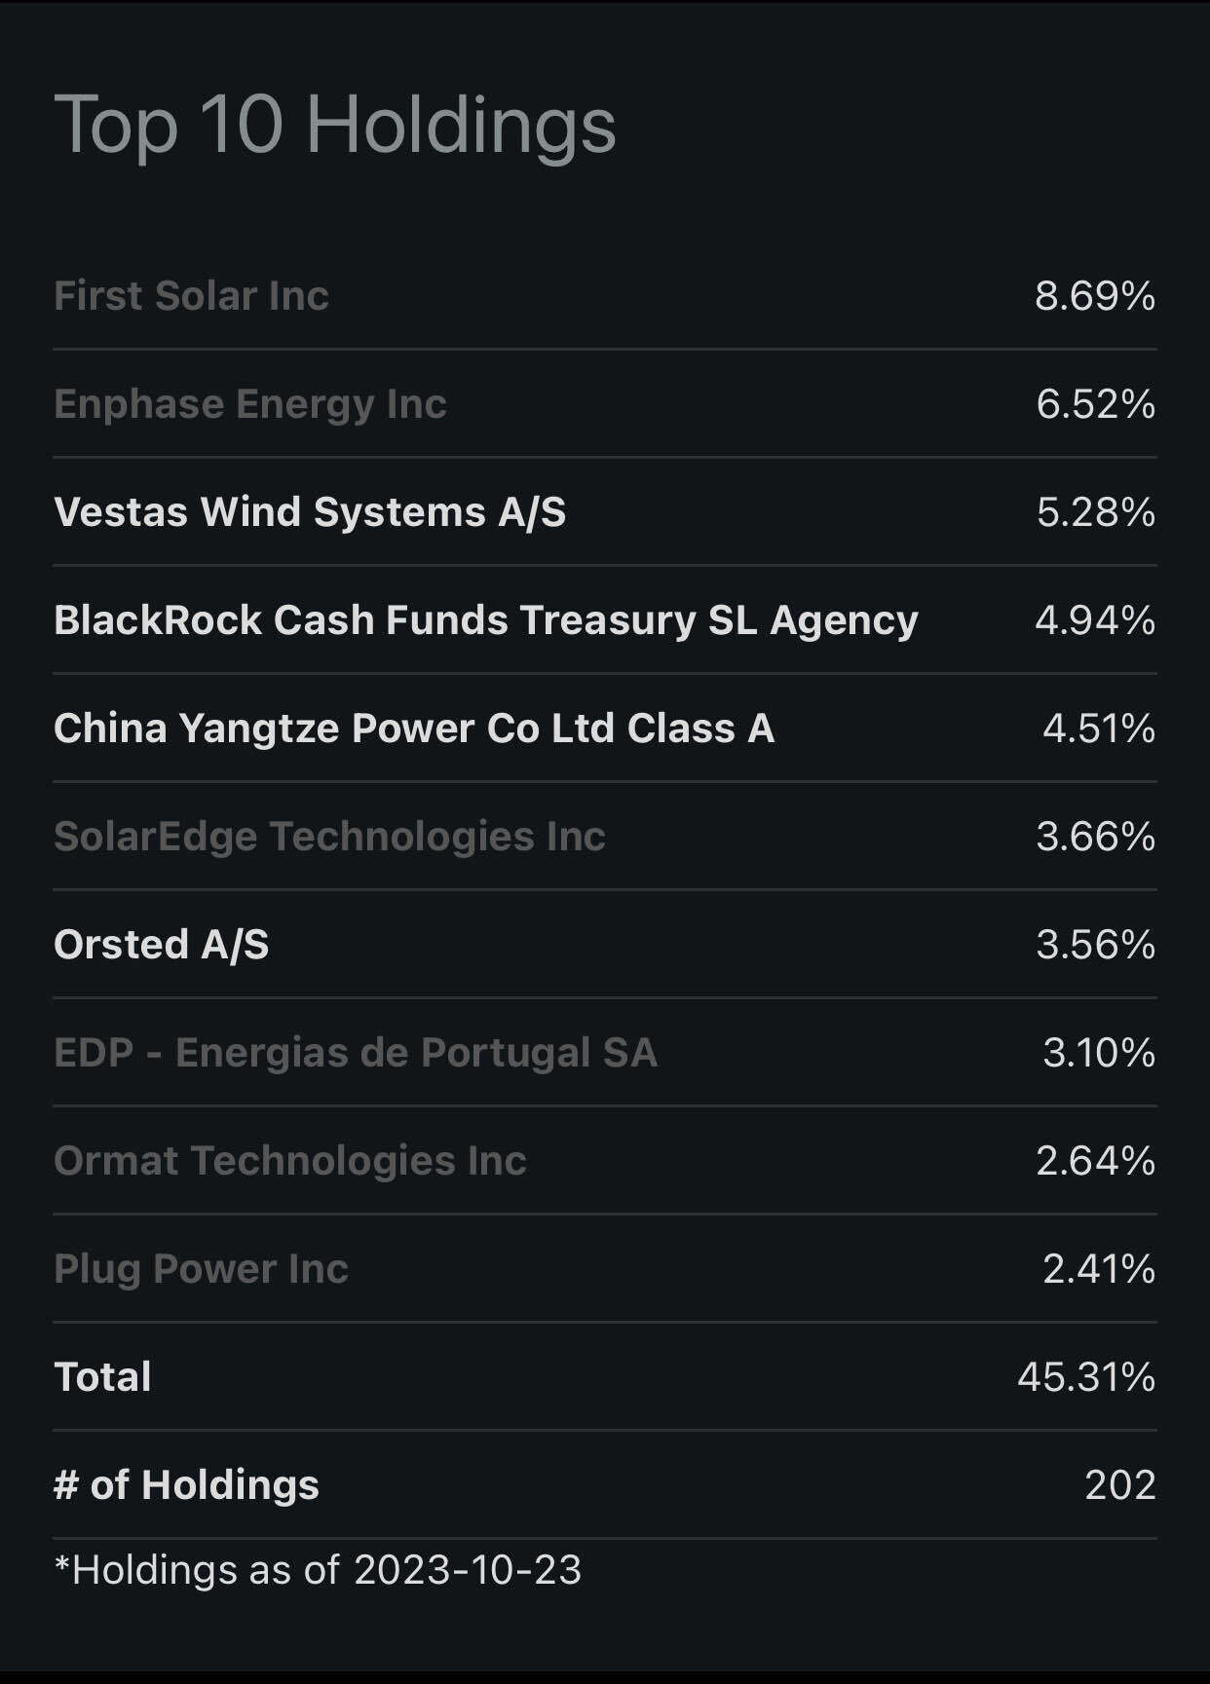The image size is (1210, 1684).
Task: Open China Yangtze Power Co Ltd Class A
Action: 413,729
